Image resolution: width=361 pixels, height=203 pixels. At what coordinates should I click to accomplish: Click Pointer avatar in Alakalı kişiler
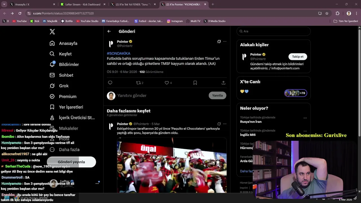244,57
